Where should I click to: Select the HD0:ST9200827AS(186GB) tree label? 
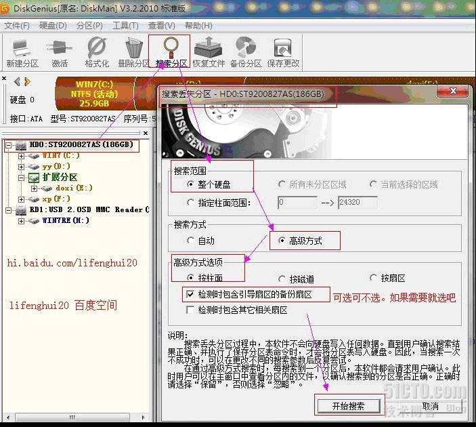[x=81, y=144]
